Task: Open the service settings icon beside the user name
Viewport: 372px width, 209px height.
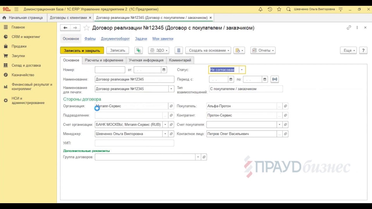Action: (341, 9)
